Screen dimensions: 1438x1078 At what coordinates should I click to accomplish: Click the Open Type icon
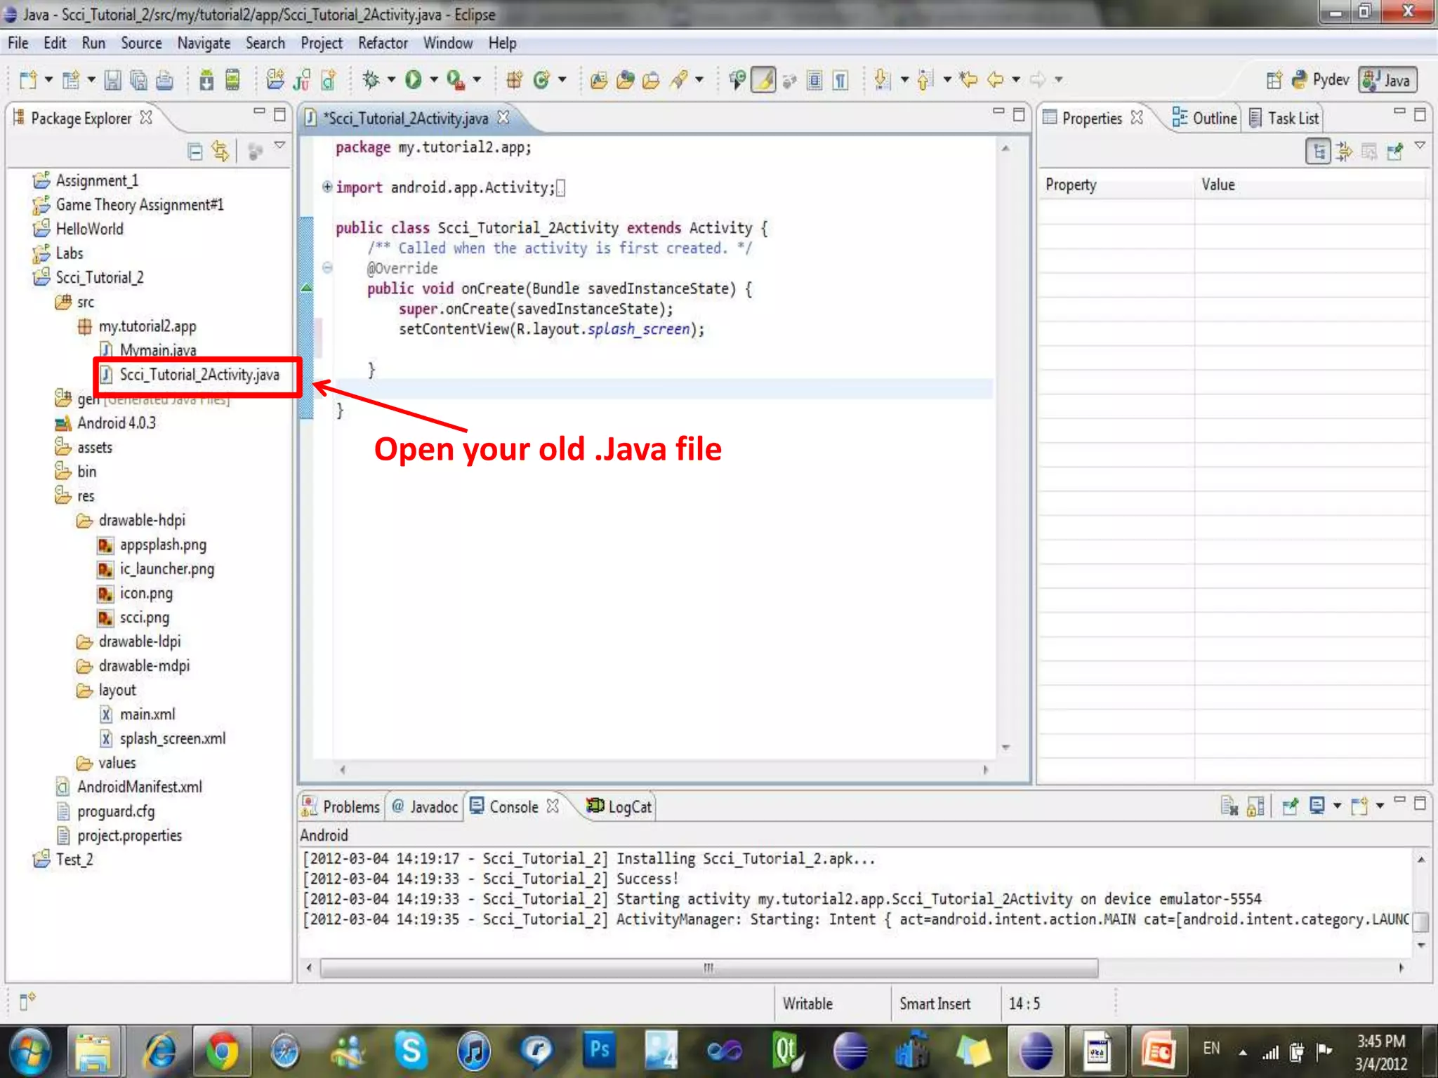coord(599,80)
